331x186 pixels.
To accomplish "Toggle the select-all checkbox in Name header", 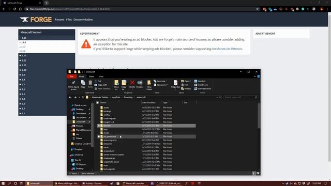I will click(98, 103).
